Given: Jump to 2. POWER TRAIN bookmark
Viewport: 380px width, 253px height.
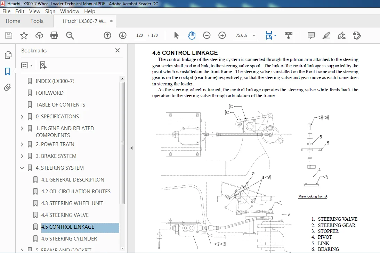Looking at the screenshot, I should tap(55, 144).
